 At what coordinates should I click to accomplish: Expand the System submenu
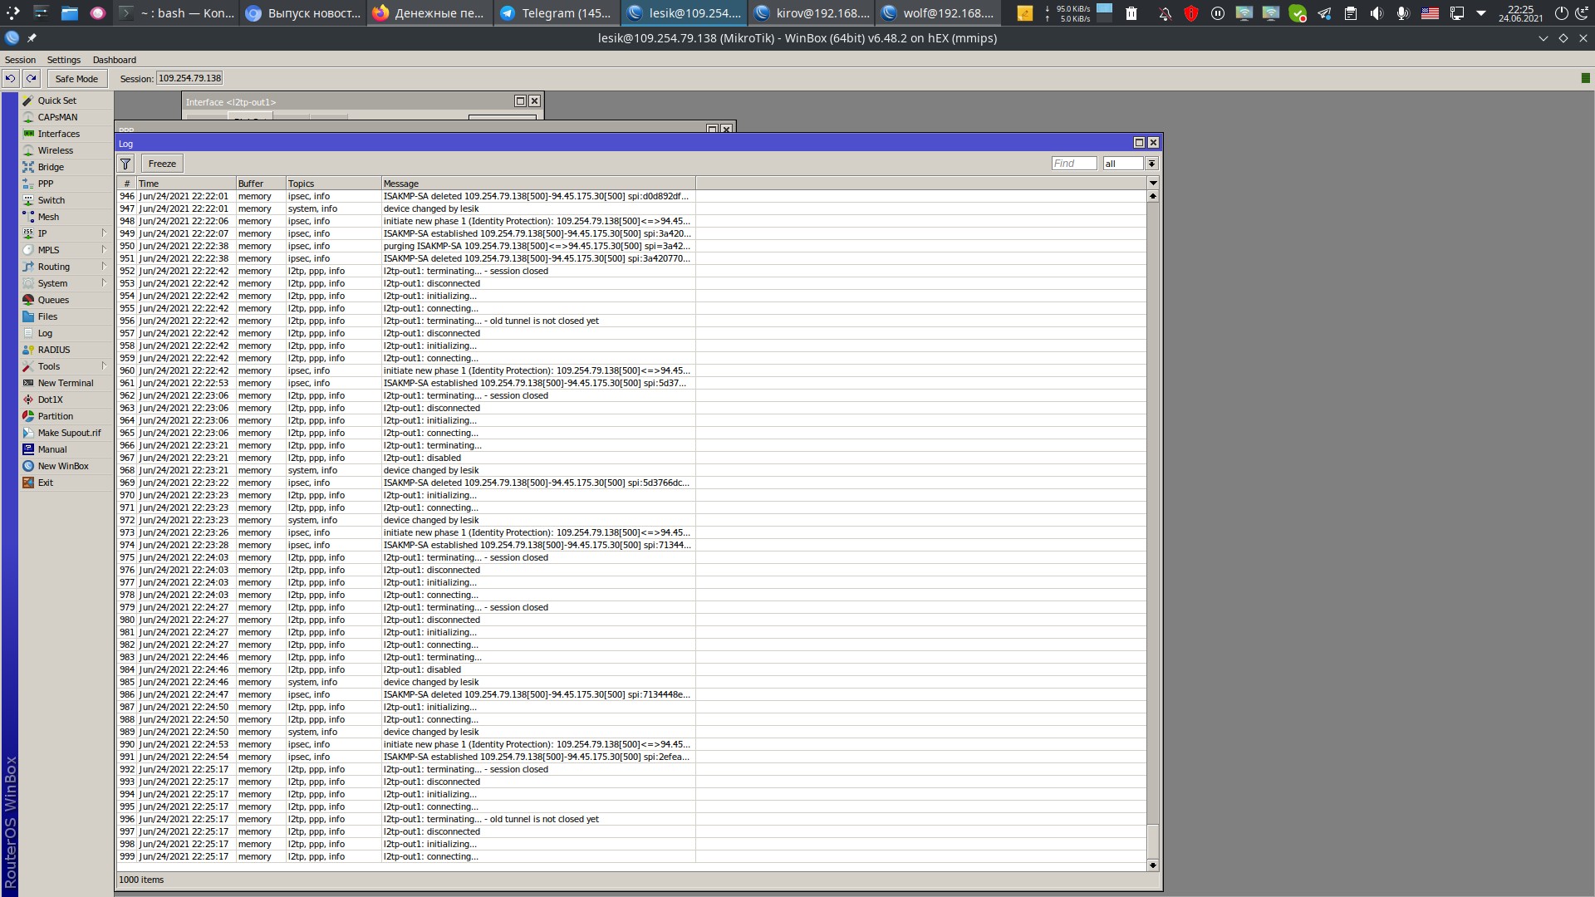(104, 283)
